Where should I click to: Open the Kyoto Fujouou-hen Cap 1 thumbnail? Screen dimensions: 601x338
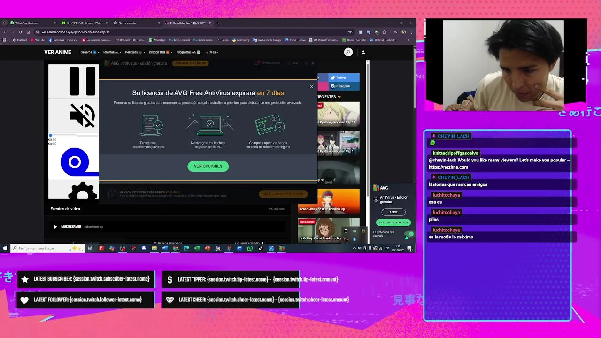point(339,142)
